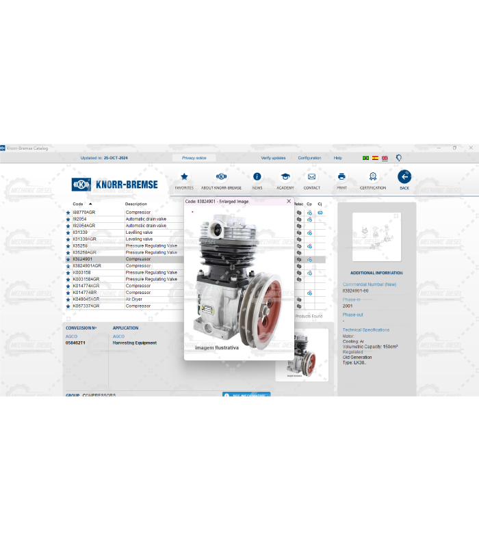Screen dimensions: 479x547
Task: Open the Academy graduation cap icon
Action: click(285, 176)
